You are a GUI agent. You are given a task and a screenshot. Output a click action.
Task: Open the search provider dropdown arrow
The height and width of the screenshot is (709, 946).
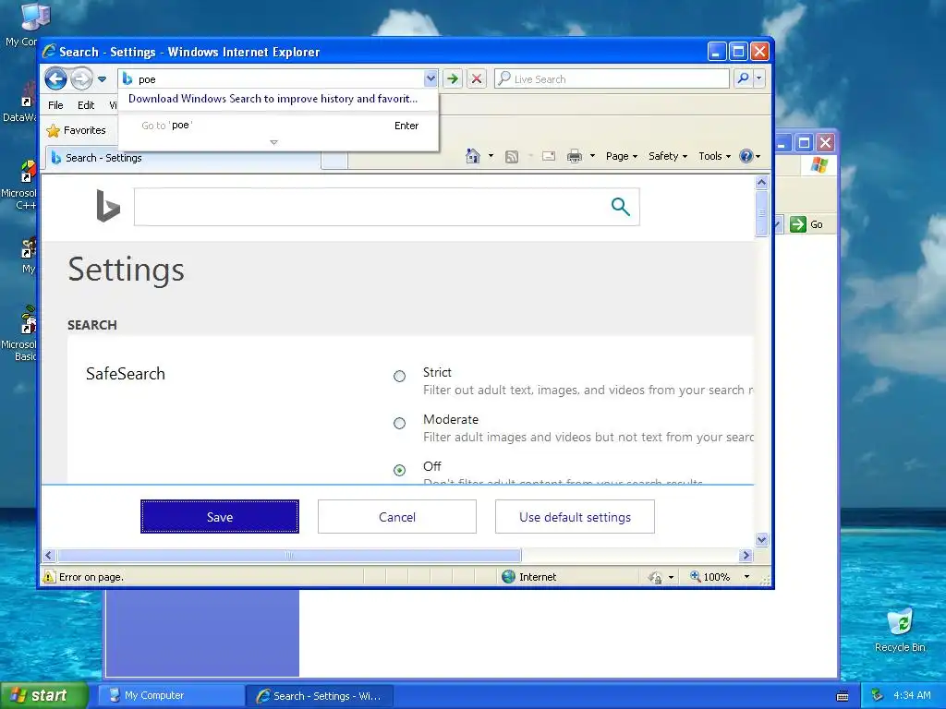[x=759, y=78]
